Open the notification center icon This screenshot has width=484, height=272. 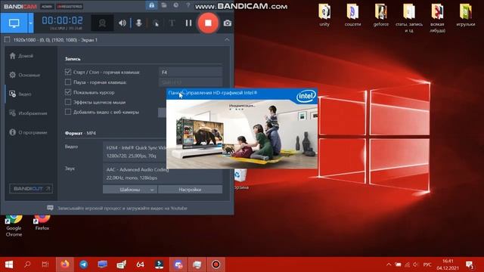[470, 264]
